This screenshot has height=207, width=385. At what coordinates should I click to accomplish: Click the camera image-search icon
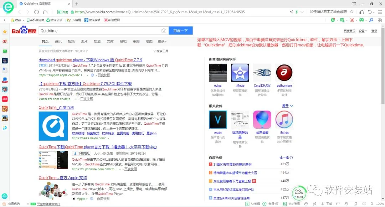coord(164,31)
